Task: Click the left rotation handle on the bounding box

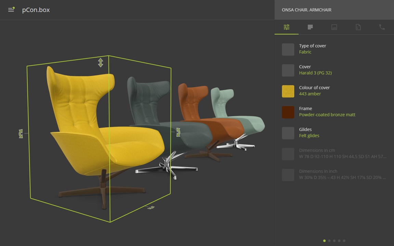Action: tap(21, 134)
